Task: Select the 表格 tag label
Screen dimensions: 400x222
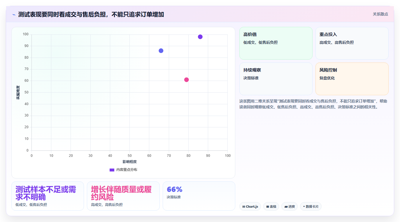Action: click(x=273, y=207)
